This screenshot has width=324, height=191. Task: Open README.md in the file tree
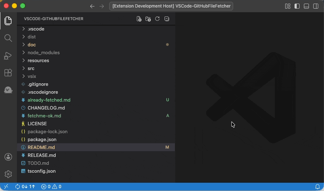[x=41, y=147]
